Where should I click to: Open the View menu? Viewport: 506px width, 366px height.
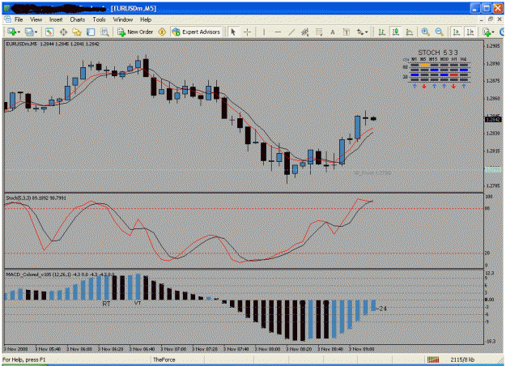36,19
